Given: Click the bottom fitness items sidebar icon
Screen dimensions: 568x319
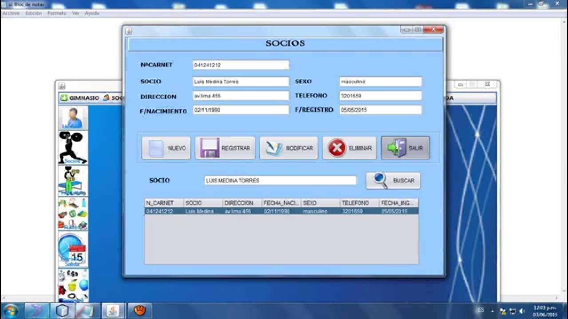Looking at the screenshot, I should coord(73,285).
